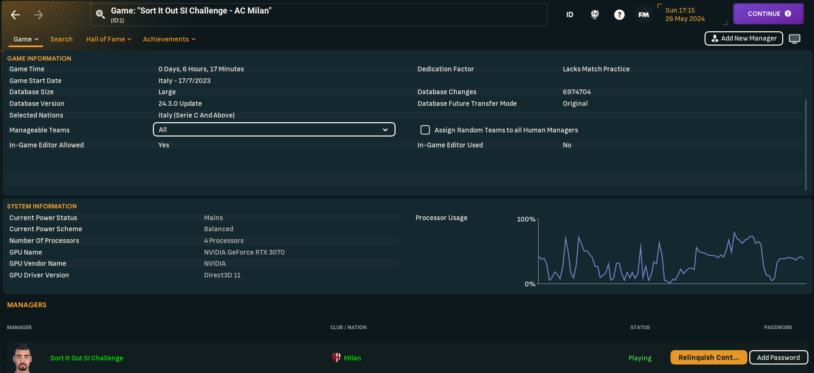814x373 pixels.
Task: Go back with the left arrow
Action: click(15, 15)
